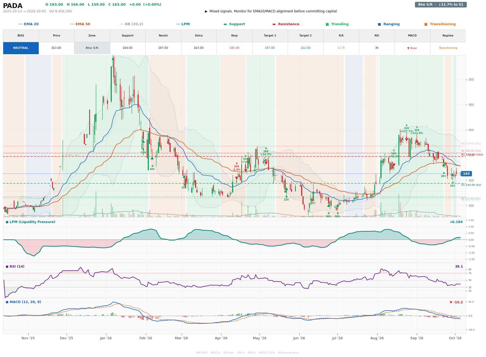Image resolution: width=486 pixels, height=357 pixels.
Task: Click the NEUTRAL bias cell
Action: point(21,48)
